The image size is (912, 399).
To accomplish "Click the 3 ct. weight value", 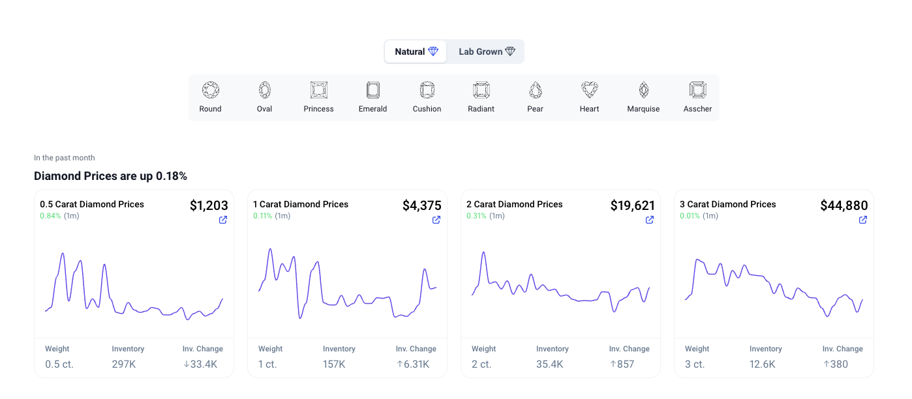I will [695, 364].
